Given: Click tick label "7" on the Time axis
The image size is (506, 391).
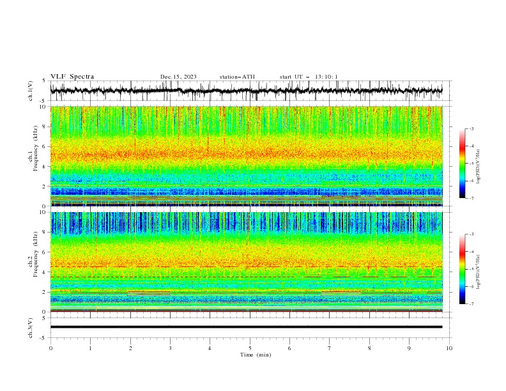Looking at the screenshot, I should coord(330,348).
